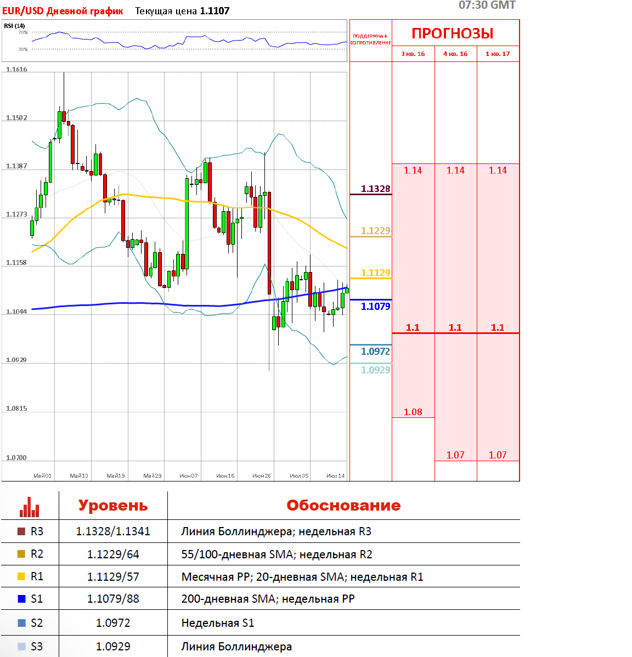Select the 'EUR/USD Дневной график' title
Screen dimensions: 632x657
tap(63, 11)
